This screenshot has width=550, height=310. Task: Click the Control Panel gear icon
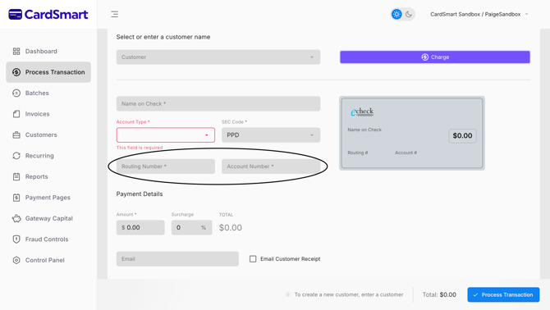point(16,260)
